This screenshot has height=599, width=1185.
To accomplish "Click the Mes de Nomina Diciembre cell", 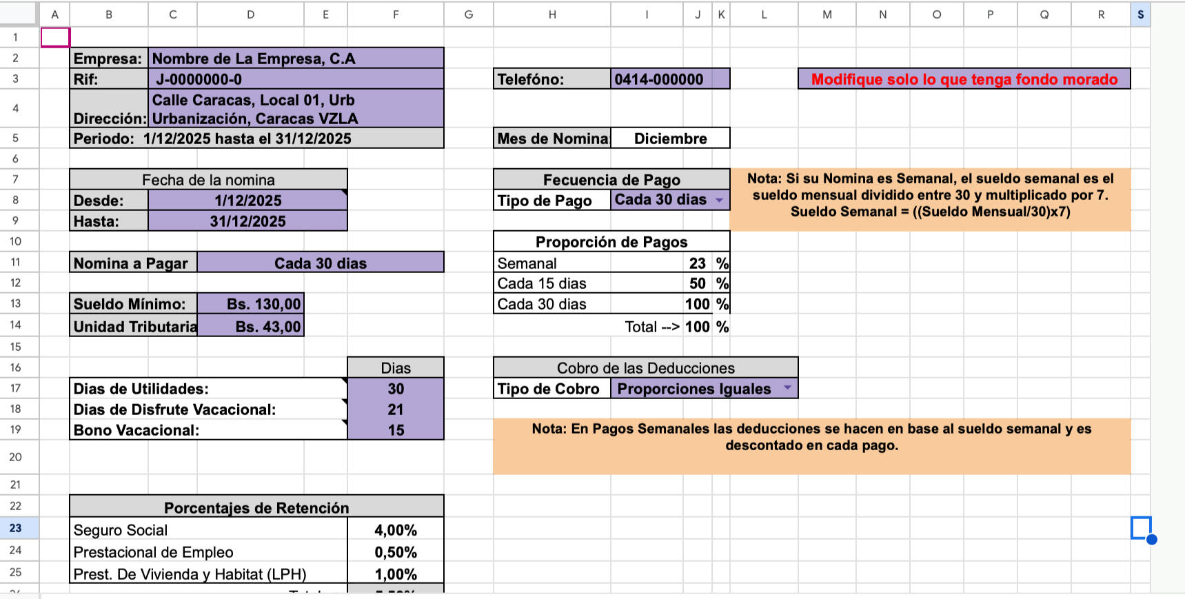I will click(670, 139).
